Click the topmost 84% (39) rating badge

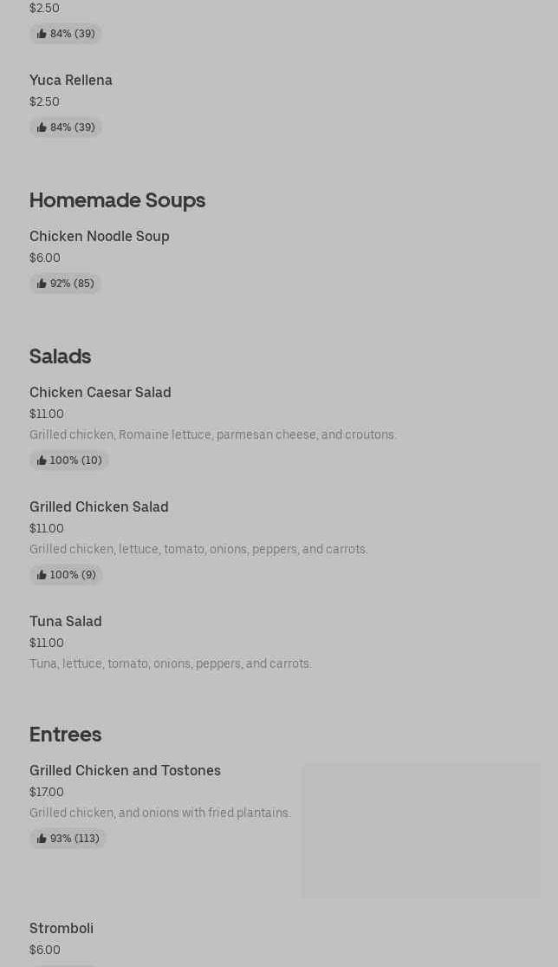pos(66,34)
